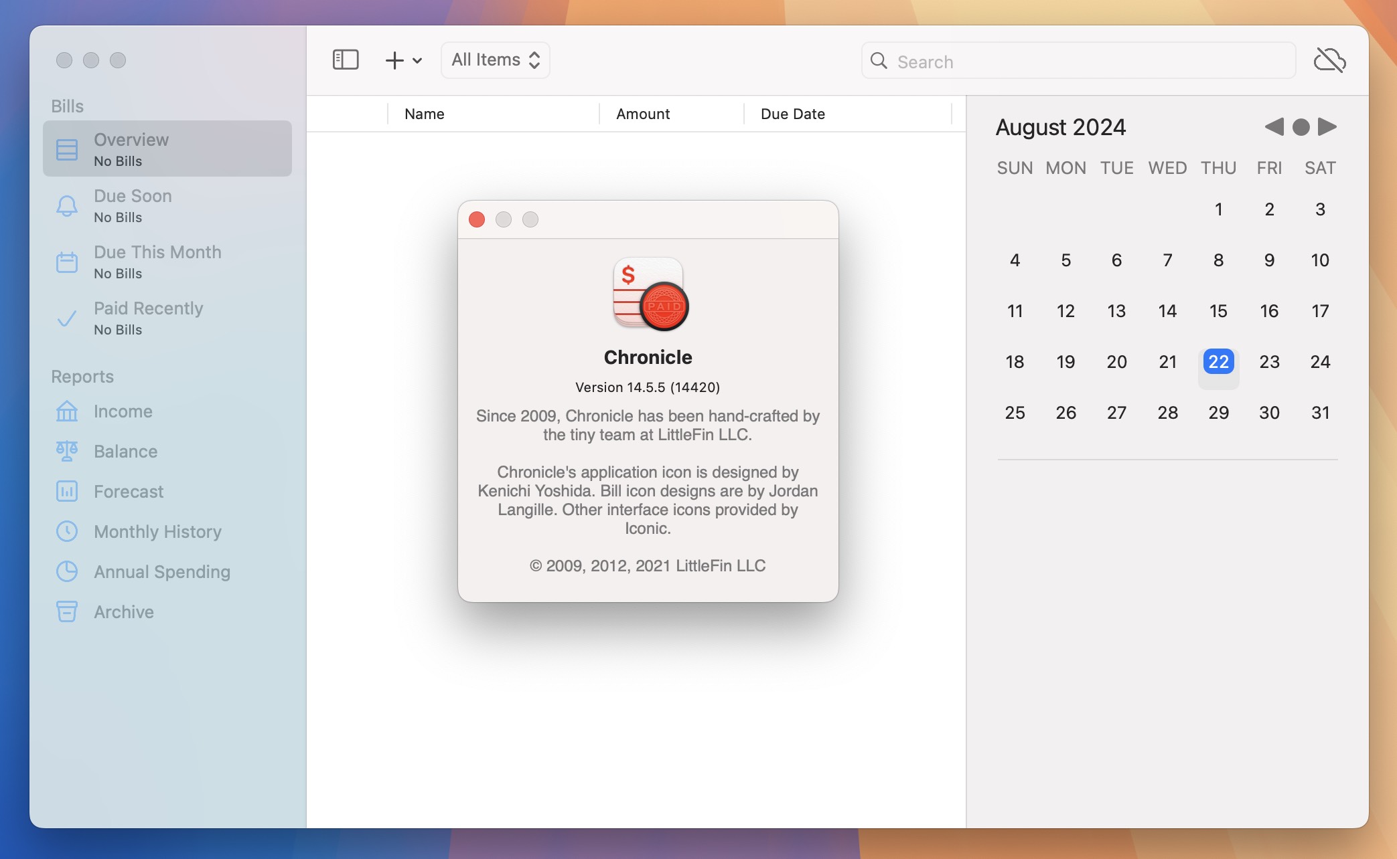Open the Balance report
This screenshot has height=859, width=1397.
[167, 452]
